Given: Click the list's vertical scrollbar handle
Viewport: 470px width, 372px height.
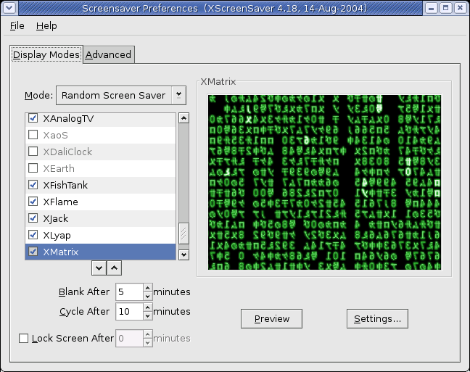Looking at the screenshot, I should pyautogui.click(x=184, y=233).
